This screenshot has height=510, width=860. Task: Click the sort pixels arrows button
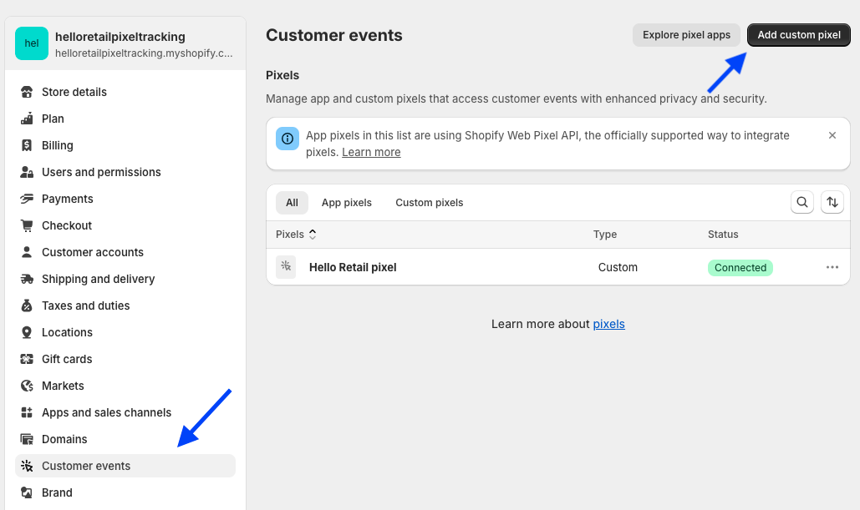click(x=832, y=202)
